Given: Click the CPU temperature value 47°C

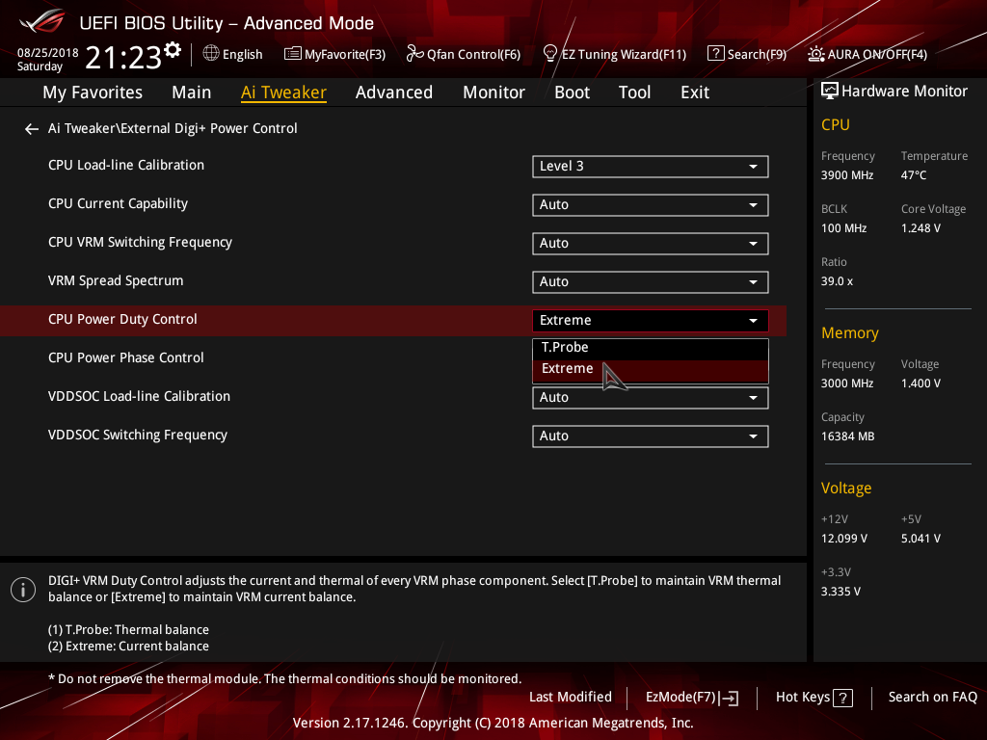Looking at the screenshot, I should coord(914,175).
